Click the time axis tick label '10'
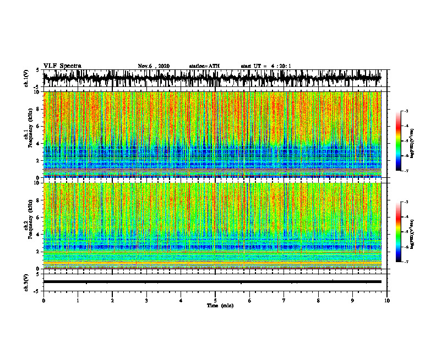Viewport: 436px width, 337px height. click(x=387, y=301)
